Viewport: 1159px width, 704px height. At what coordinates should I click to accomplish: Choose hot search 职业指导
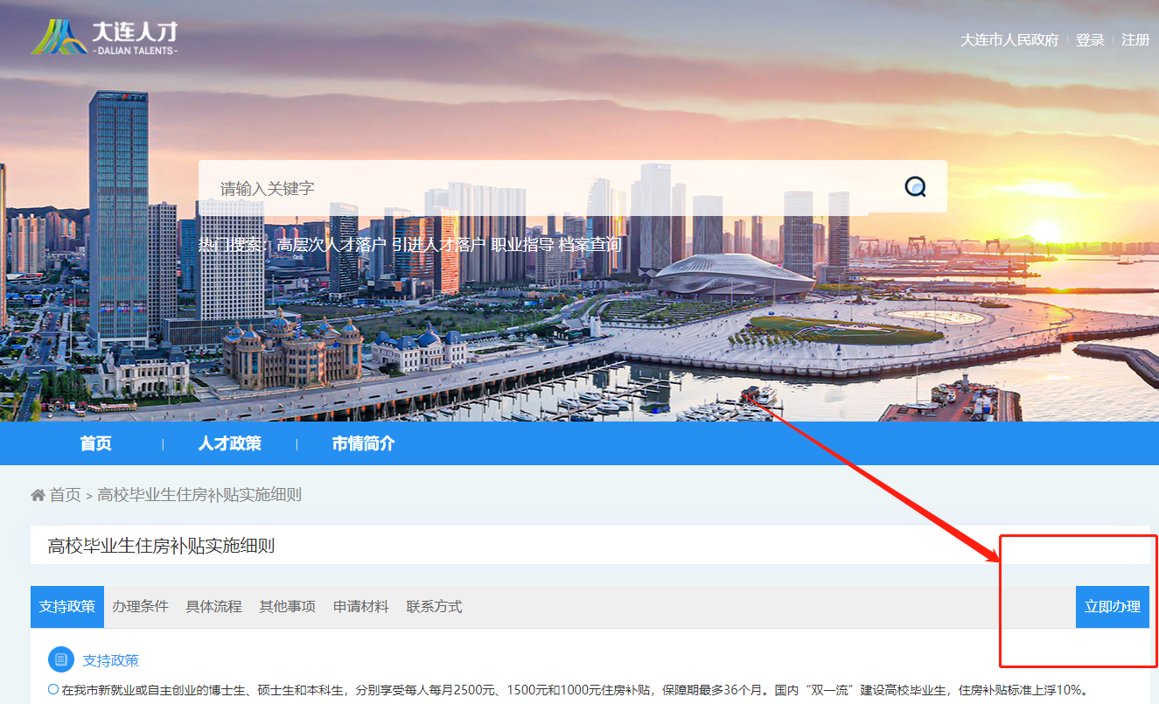[x=522, y=245]
